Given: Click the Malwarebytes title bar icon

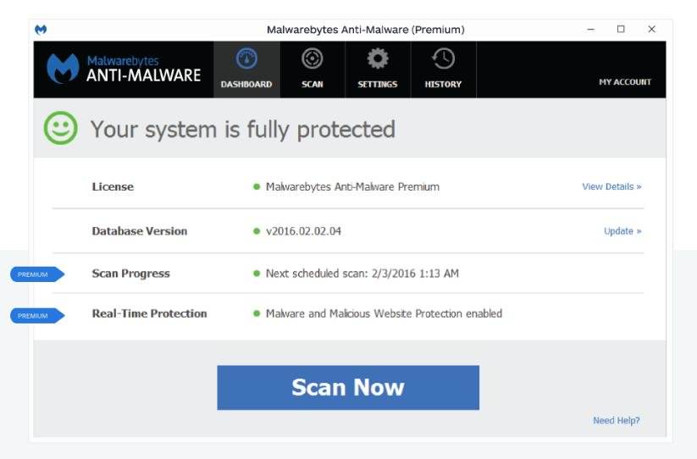Looking at the screenshot, I should point(41,30).
